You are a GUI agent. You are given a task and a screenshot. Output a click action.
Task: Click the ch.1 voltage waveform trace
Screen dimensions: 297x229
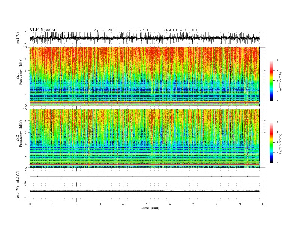coord(144,38)
